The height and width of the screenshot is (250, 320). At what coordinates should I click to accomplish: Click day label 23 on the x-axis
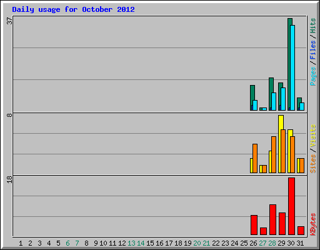point(225,243)
